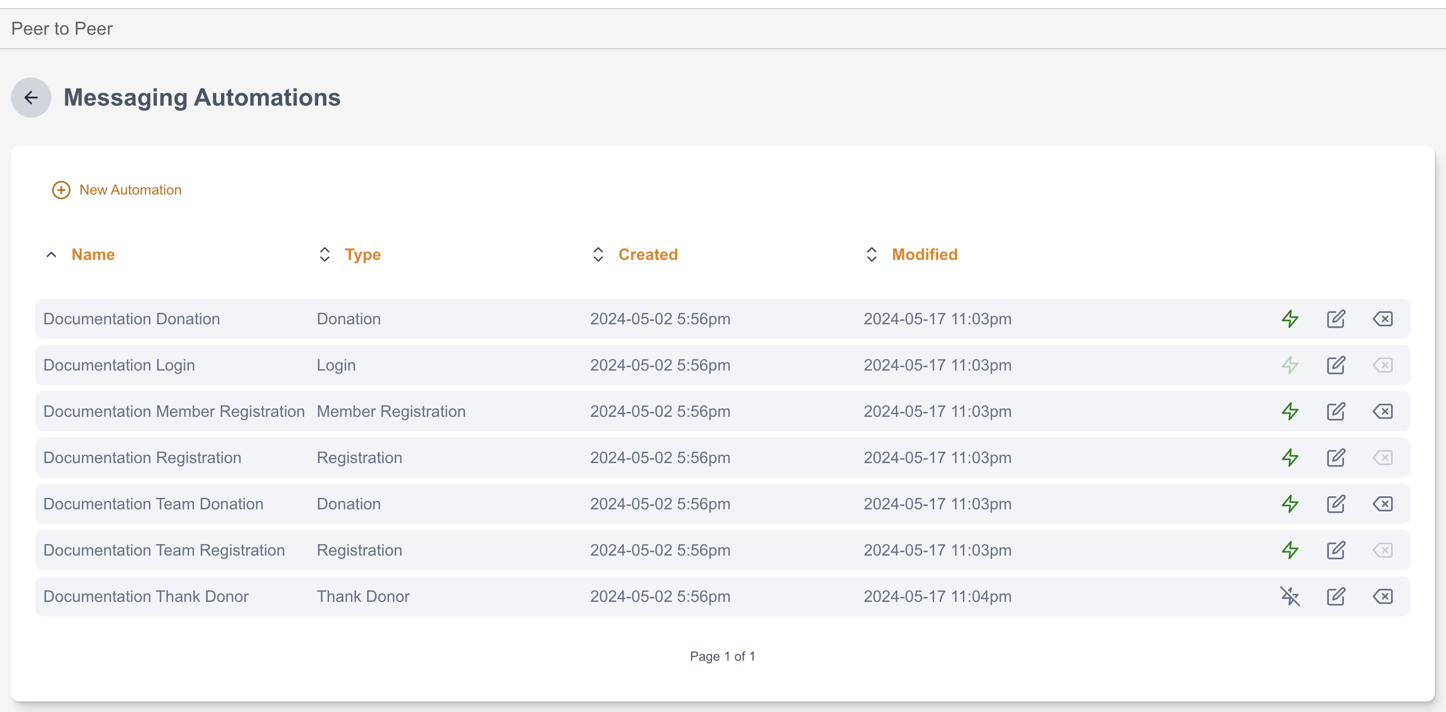Sort automations by Type column
The image size is (1446, 712).
[x=362, y=254]
